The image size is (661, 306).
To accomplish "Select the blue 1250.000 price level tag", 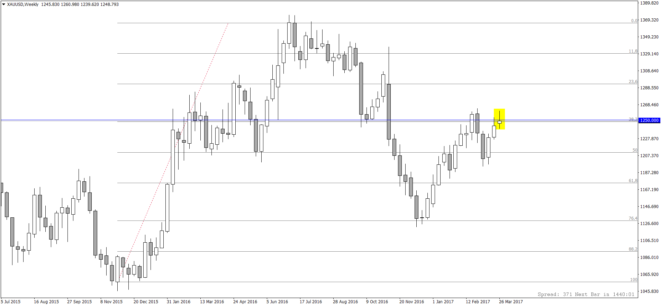I will pyautogui.click(x=650, y=120).
